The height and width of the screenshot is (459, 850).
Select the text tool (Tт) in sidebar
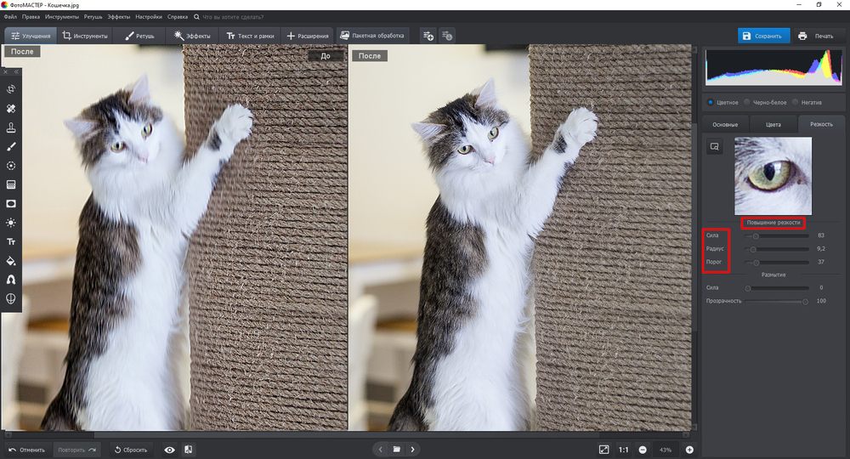(11, 242)
